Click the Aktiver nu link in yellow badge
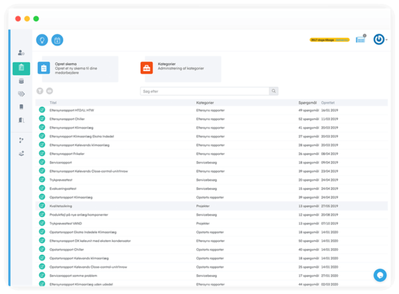This screenshot has height=294, width=399. pos(342,40)
